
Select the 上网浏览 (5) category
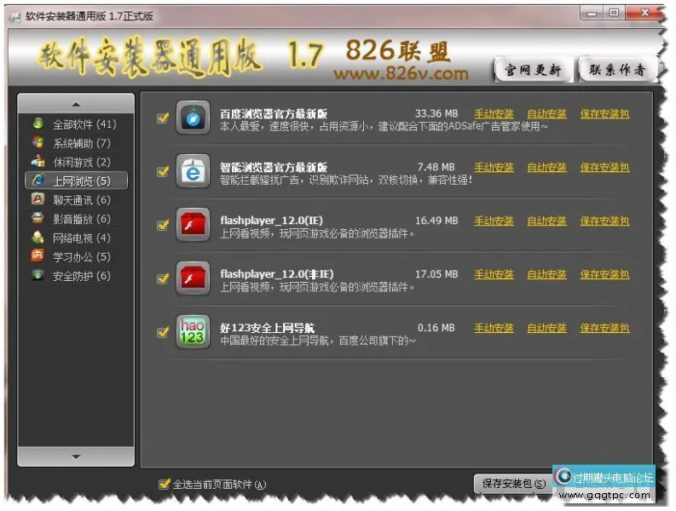click(x=77, y=181)
